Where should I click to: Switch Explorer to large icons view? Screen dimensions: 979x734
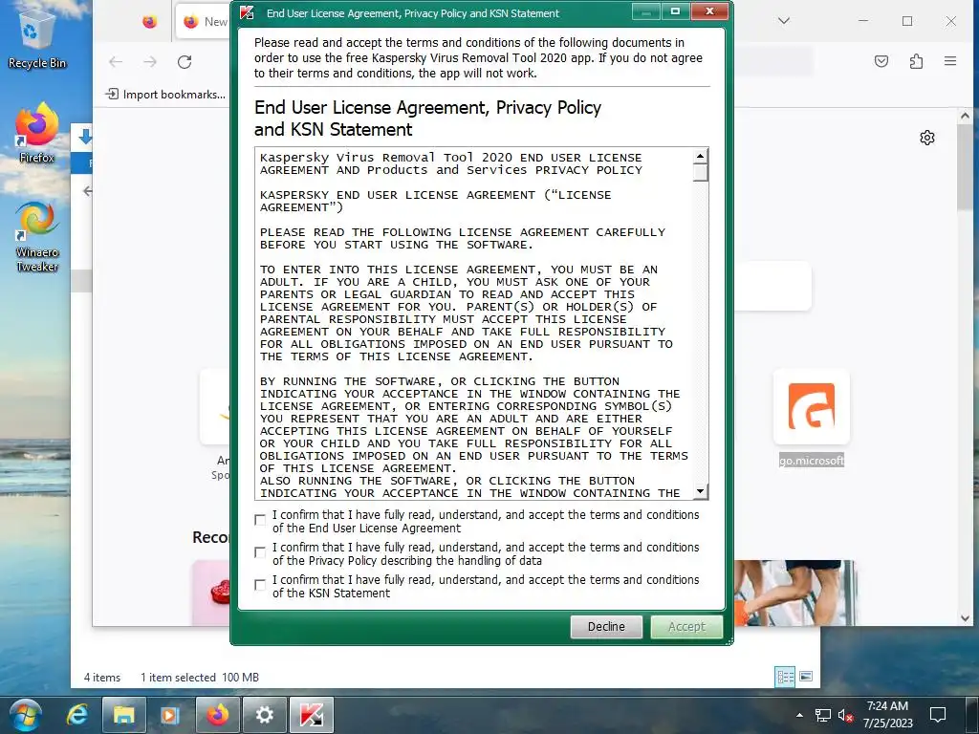click(x=806, y=676)
